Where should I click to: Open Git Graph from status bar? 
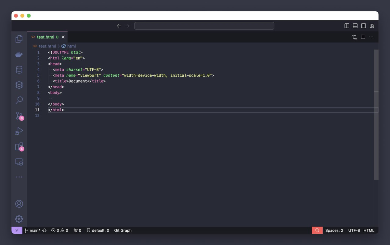click(x=123, y=230)
